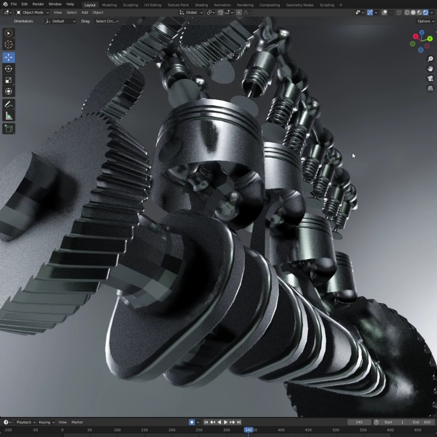Image resolution: width=437 pixels, height=437 pixels.
Task: Open viewport shading options dropdown
Action: (x=432, y=13)
